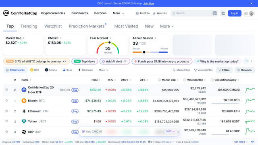This screenshot has width=258, height=145.
Task: Select the Ethereum network filter
Action: coord(85,70)
